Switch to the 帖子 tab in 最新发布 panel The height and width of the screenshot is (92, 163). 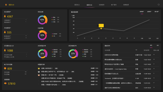(x=158, y=45)
